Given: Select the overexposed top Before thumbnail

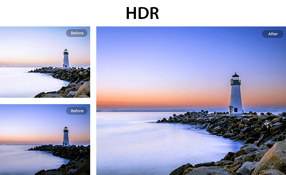Looking at the screenshot, I should pos(45,62).
